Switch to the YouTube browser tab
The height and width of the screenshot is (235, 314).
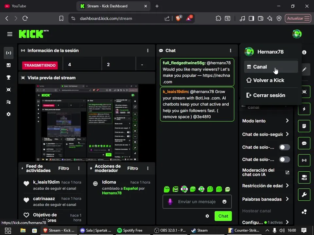coord(38,6)
